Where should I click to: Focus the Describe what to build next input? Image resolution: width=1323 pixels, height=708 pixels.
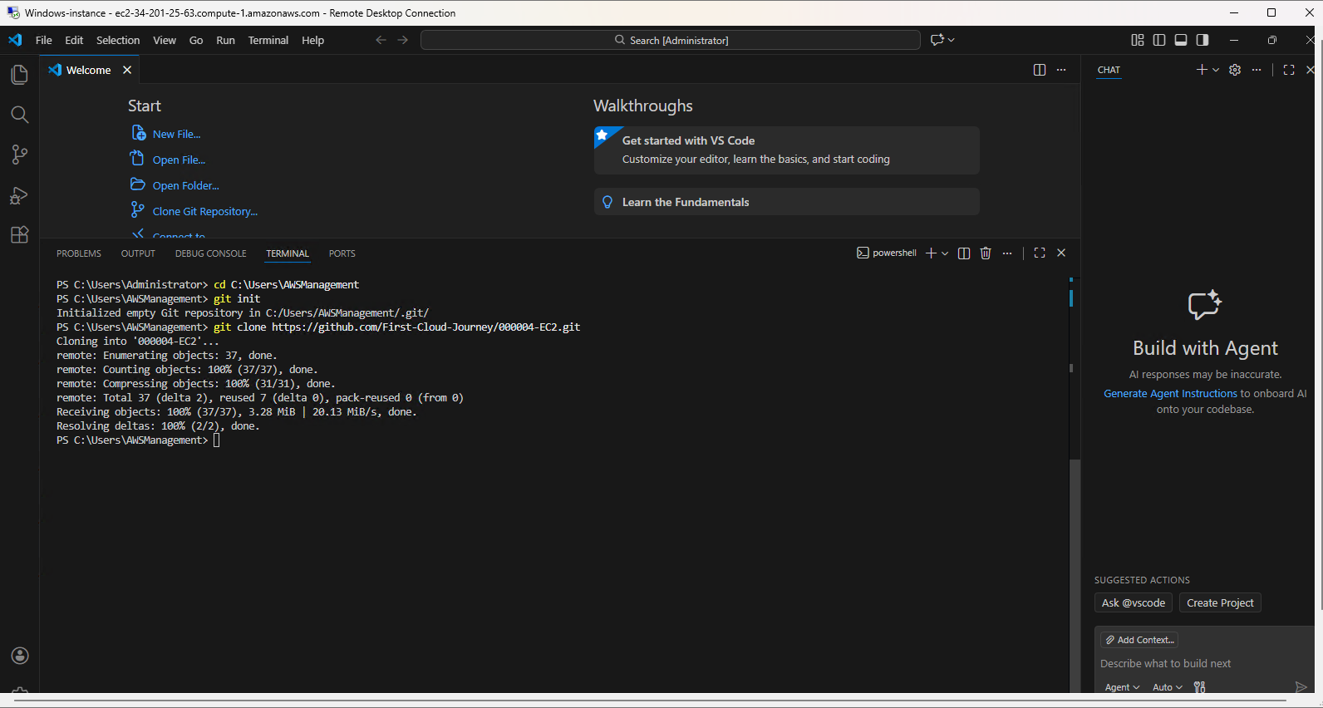[1203, 664]
